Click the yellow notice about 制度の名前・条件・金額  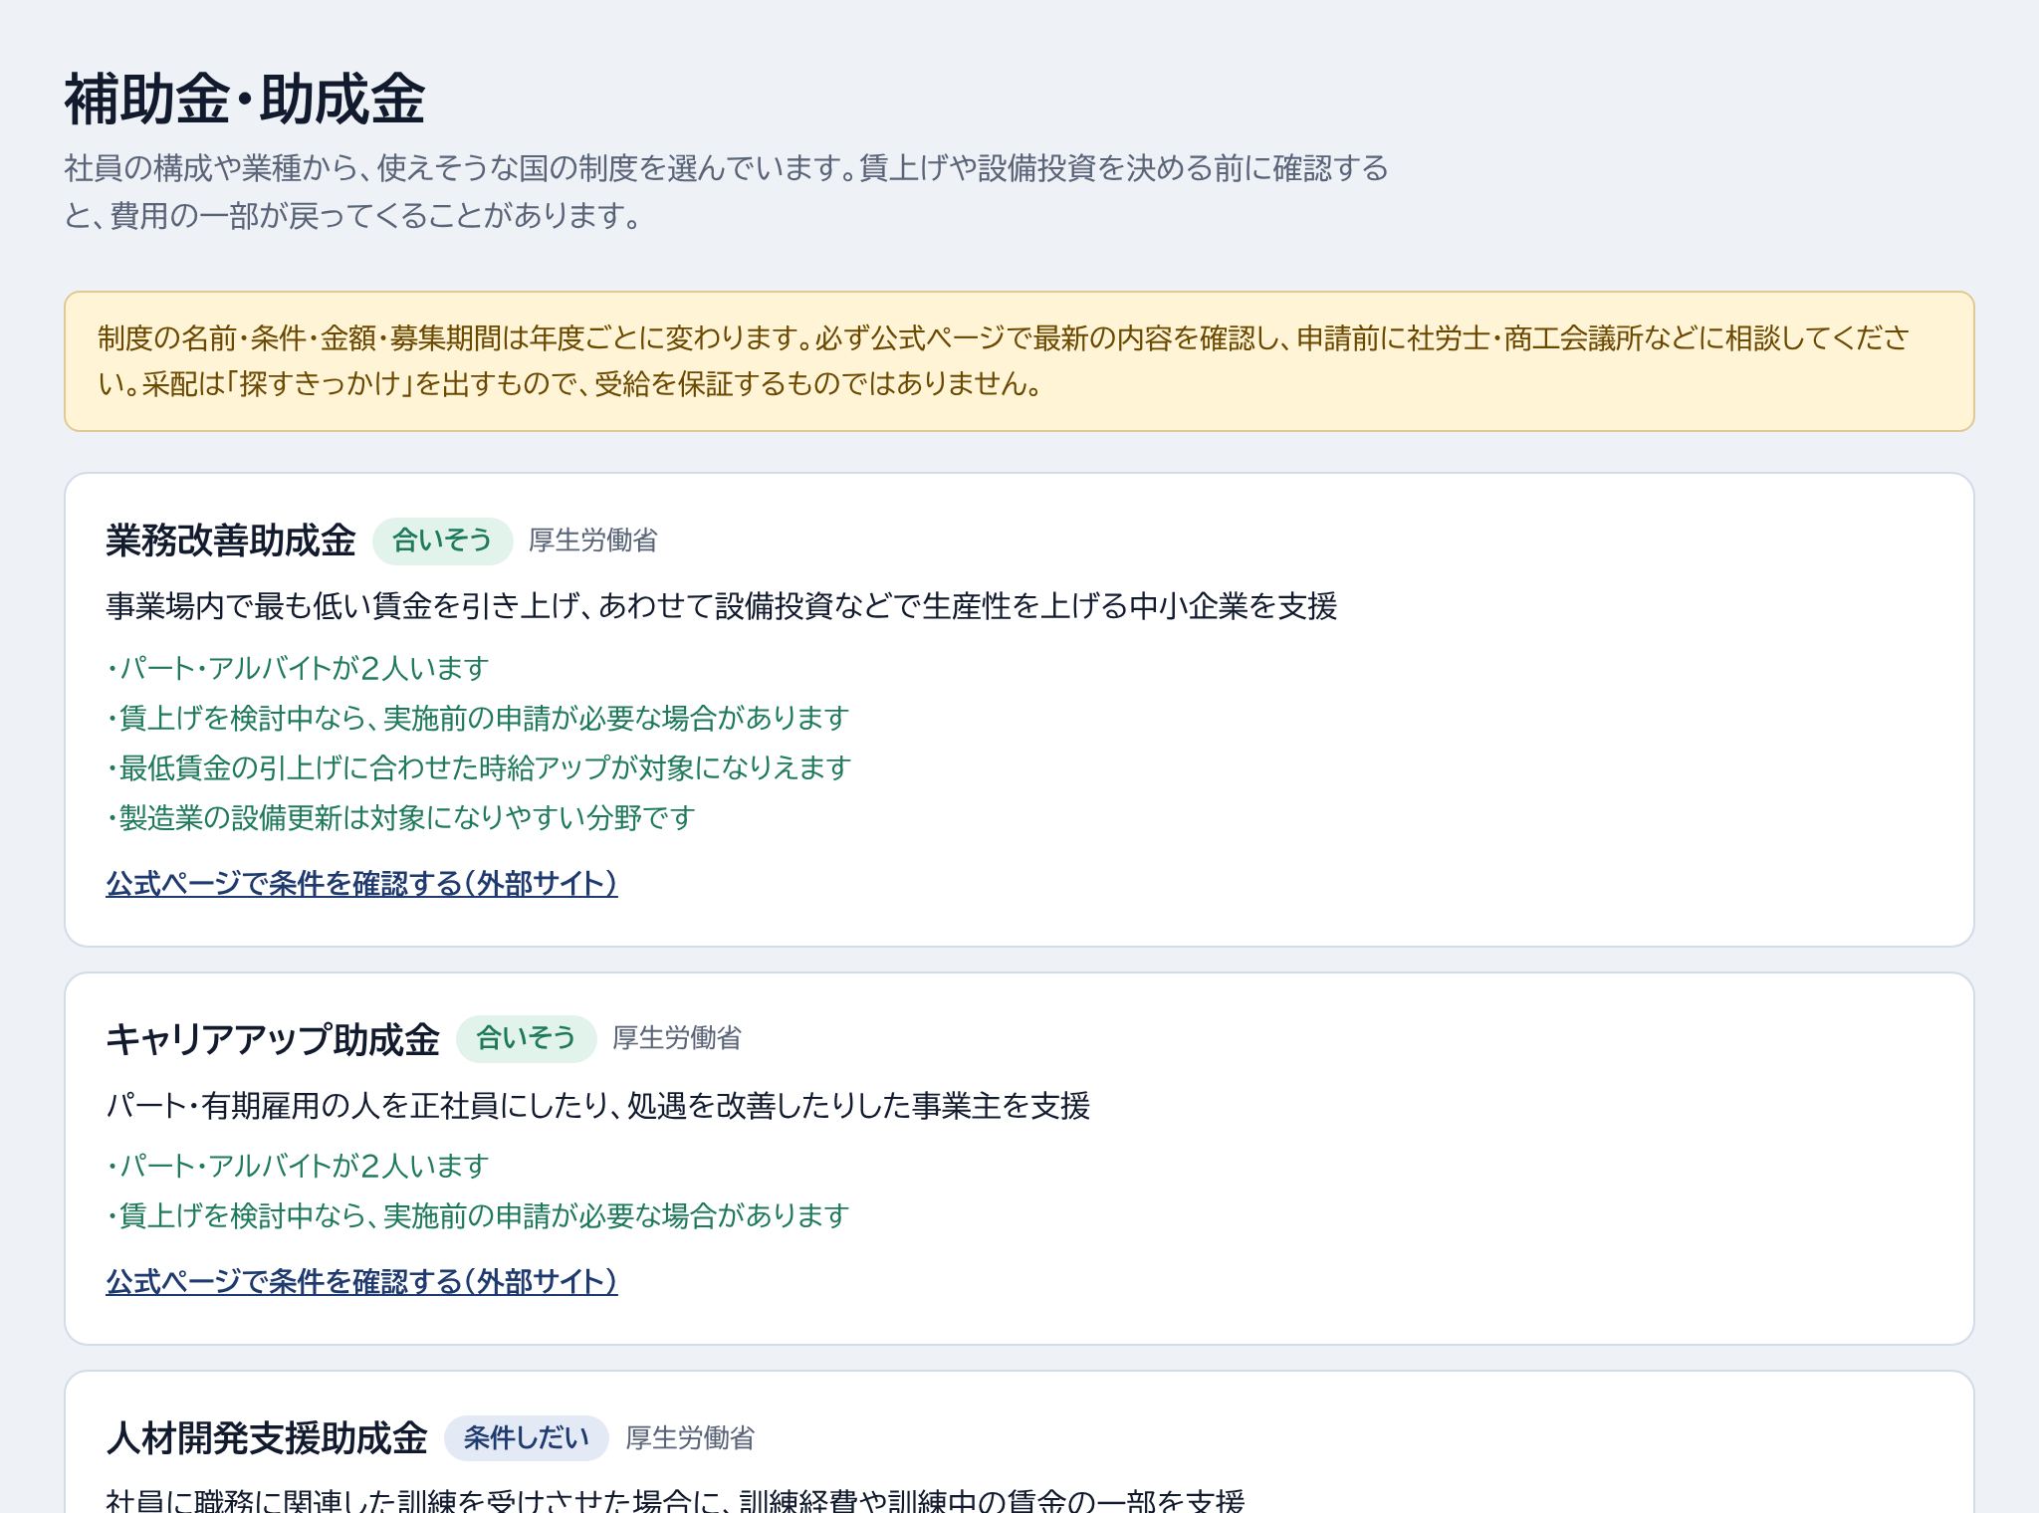pos(1019,361)
